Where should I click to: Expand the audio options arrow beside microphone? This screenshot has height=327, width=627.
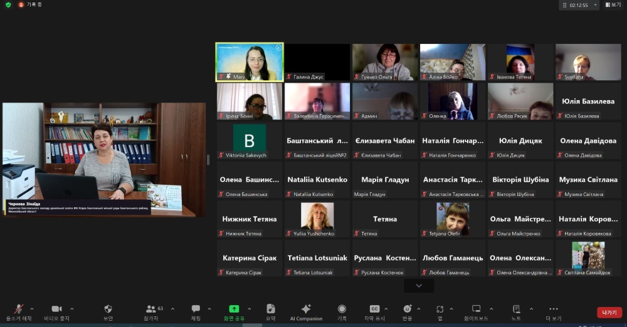coord(32,309)
